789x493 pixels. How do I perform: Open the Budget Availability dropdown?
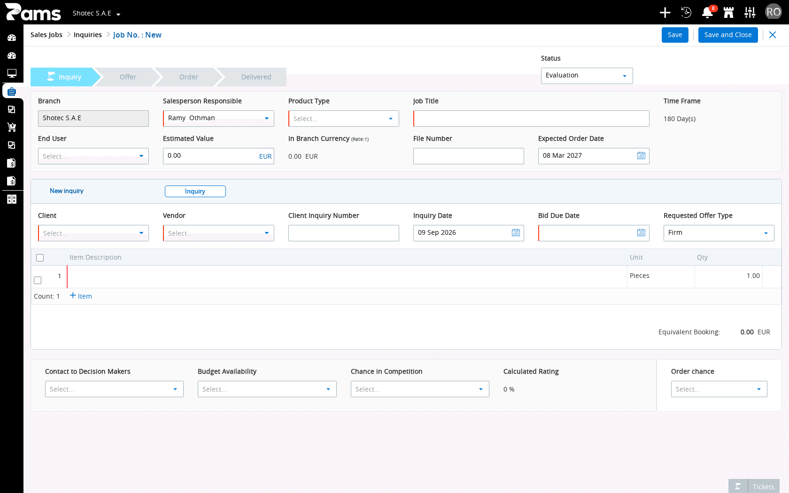267,389
